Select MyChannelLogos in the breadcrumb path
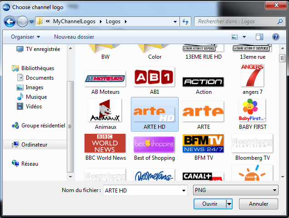Image resolution: width=289 pixels, height=218 pixels. [x=74, y=21]
